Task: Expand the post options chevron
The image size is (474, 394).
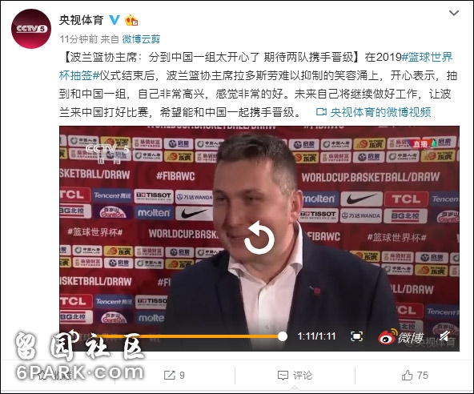Action: coord(454,13)
